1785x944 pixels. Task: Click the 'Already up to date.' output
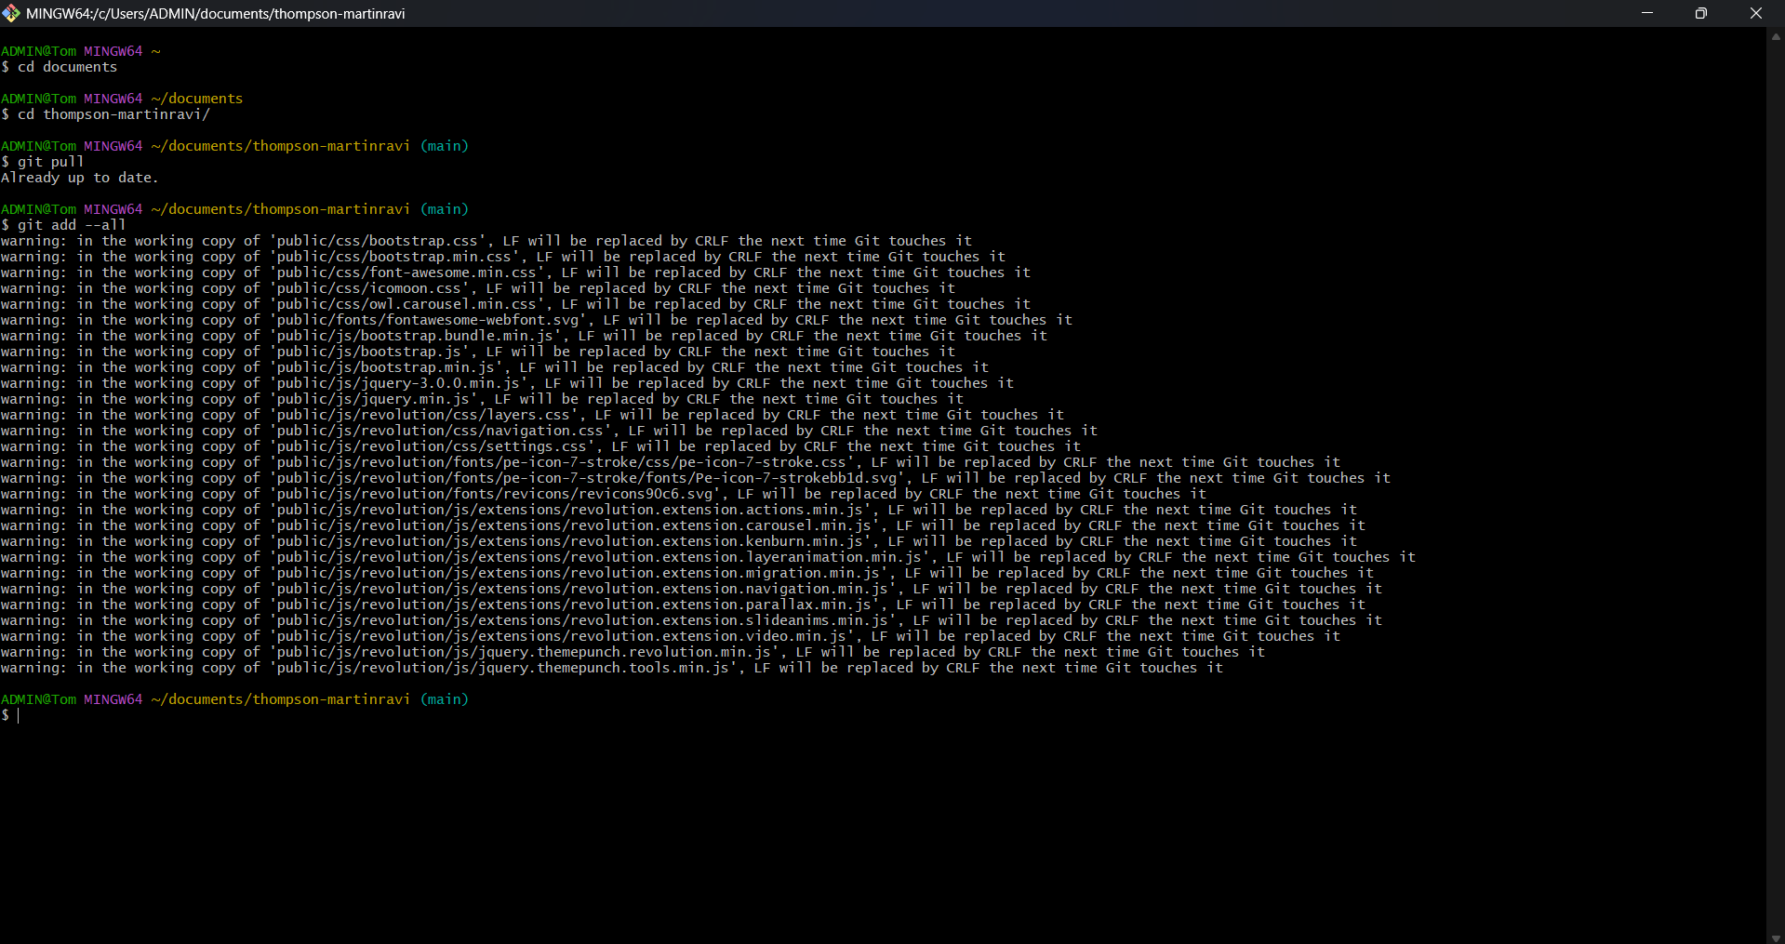[x=80, y=178]
